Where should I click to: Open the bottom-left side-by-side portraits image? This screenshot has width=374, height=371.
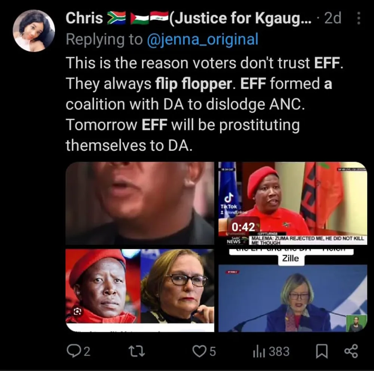pyautogui.click(x=140, y=290)
